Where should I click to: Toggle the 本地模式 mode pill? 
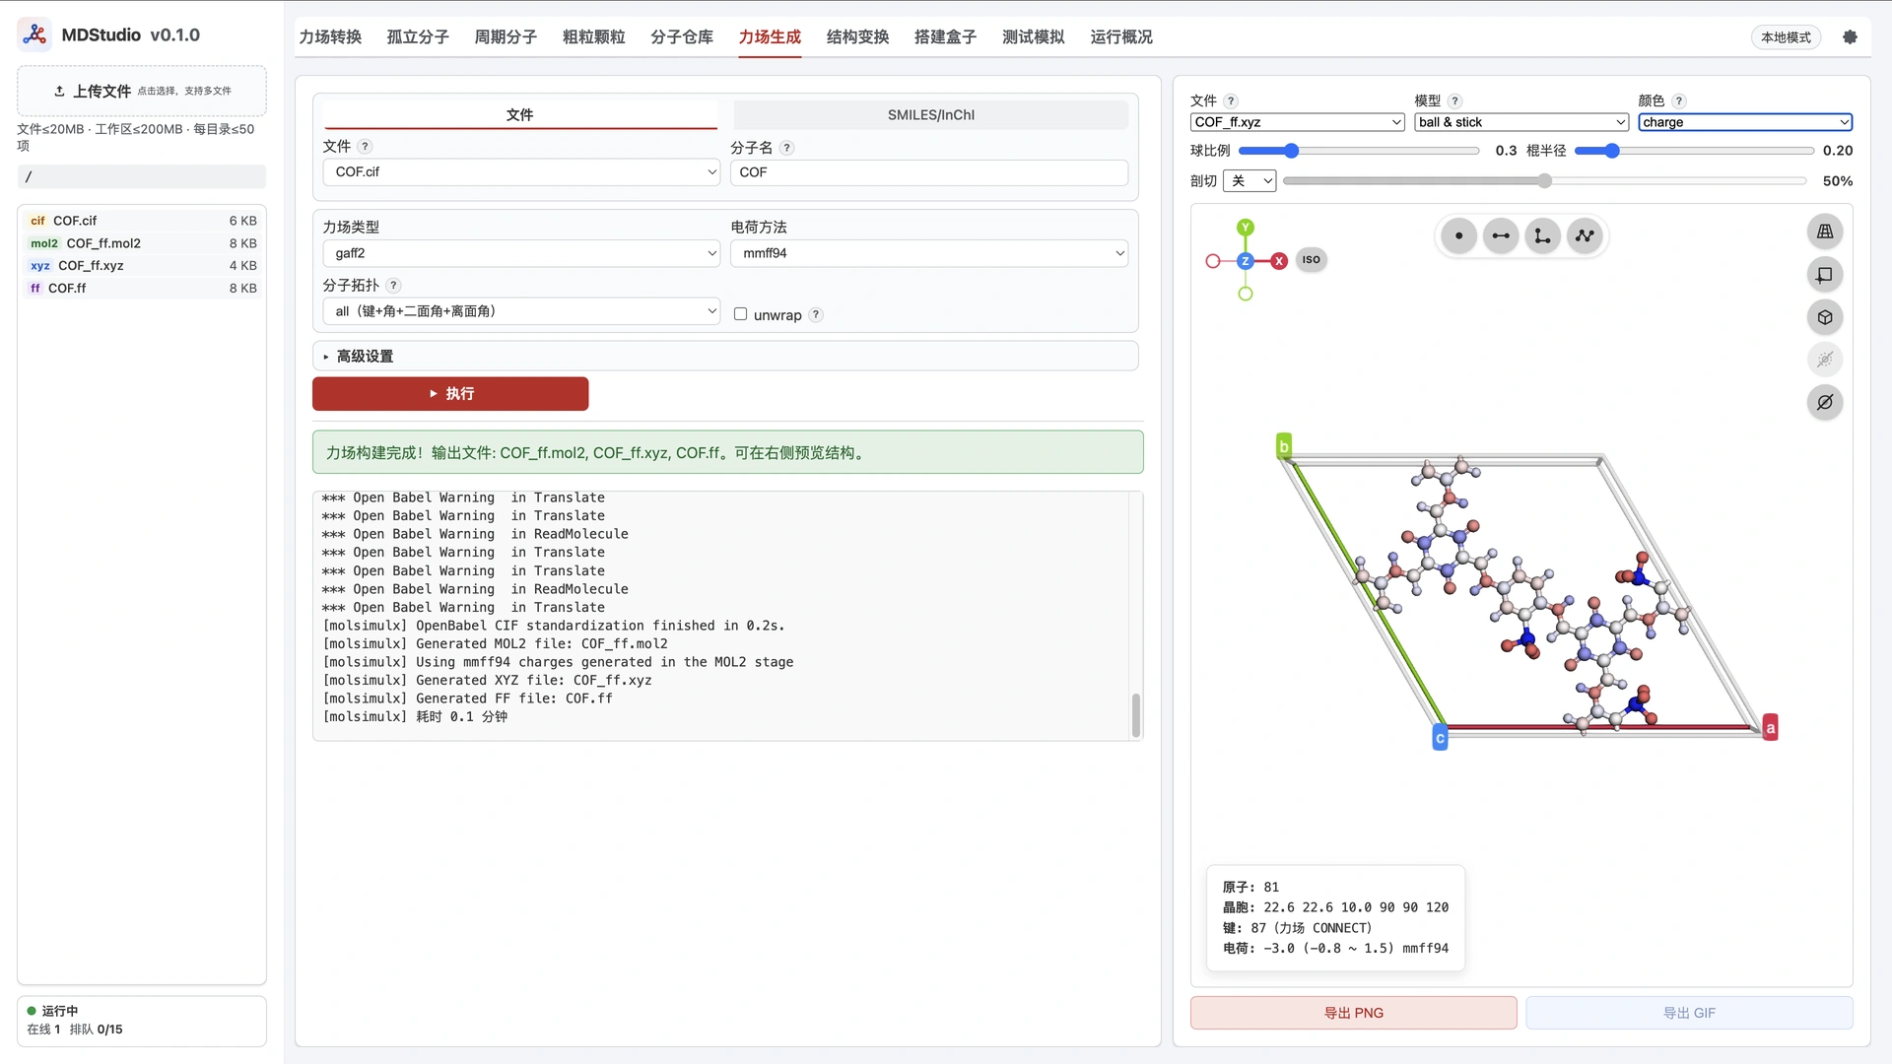click(1786, 37)
